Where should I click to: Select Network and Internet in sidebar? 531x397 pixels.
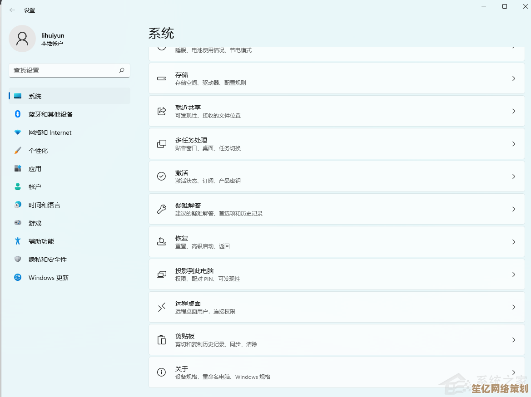tap(50, 132)
